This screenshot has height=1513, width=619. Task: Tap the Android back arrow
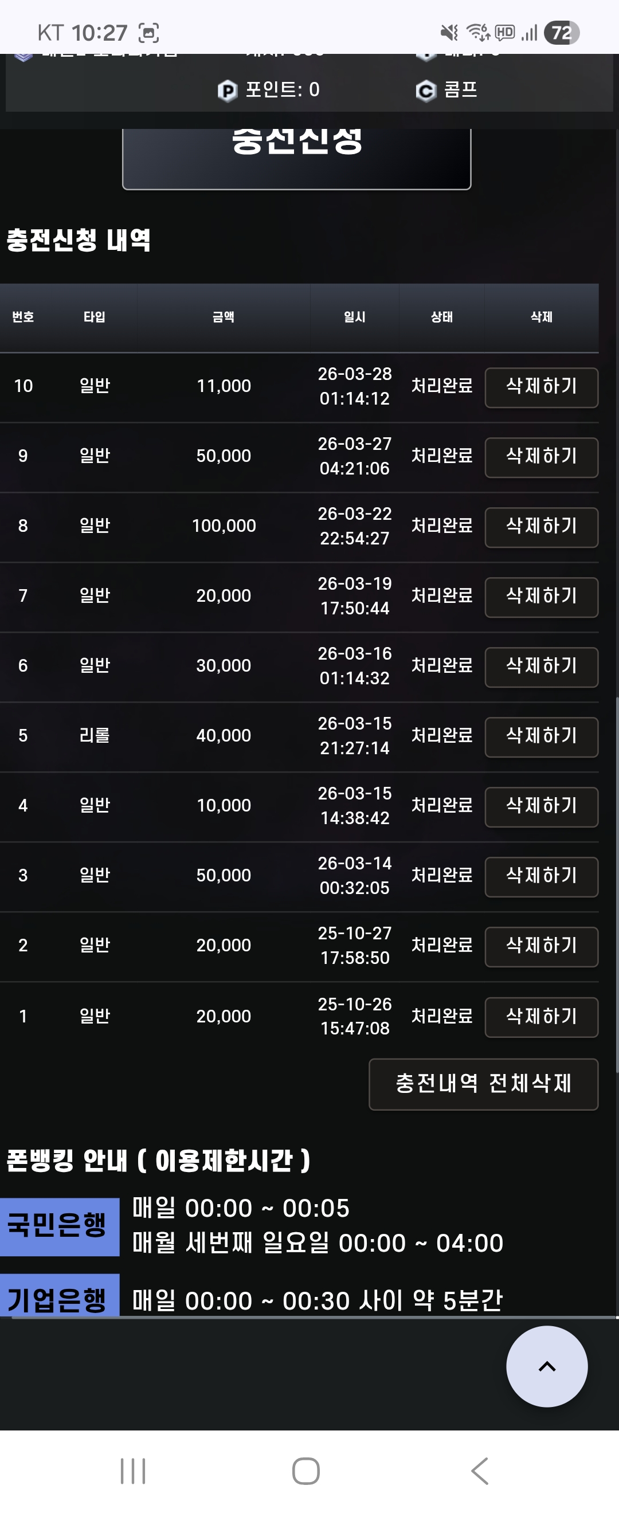[480, 1471]
